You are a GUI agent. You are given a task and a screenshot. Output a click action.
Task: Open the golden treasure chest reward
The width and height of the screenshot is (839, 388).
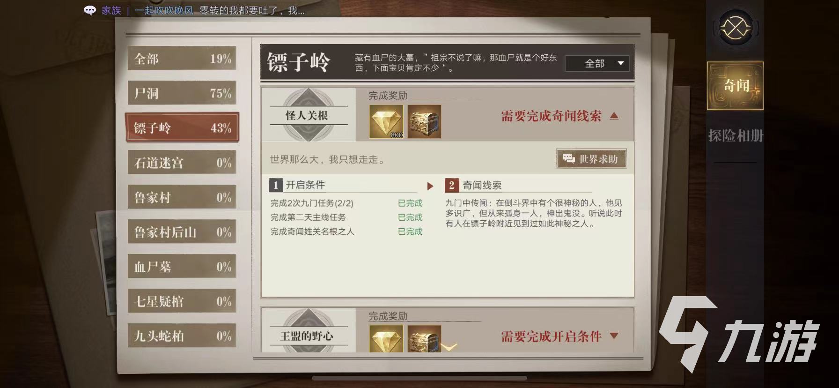424,121
